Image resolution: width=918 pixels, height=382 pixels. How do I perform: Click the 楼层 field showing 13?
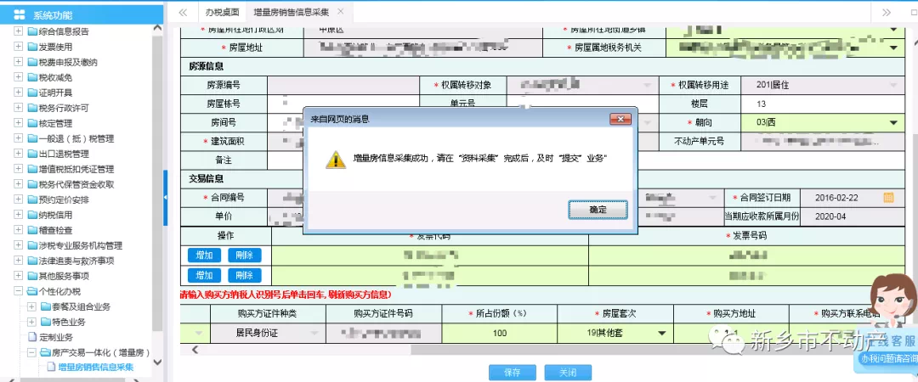pos(821,104)
